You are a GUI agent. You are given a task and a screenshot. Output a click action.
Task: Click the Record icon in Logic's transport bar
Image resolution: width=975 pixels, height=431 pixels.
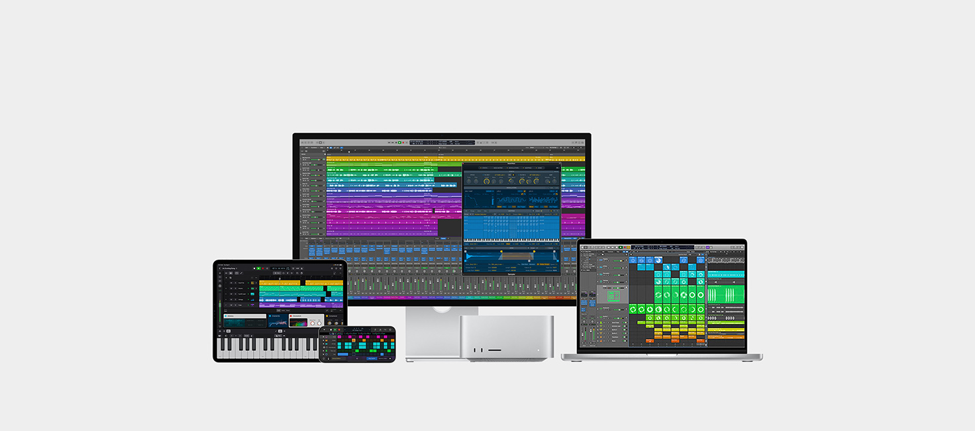[403, 143]
